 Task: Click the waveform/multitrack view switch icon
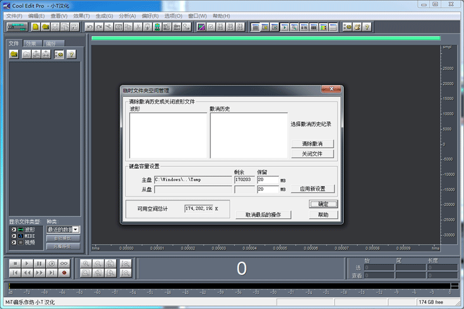click(x=17, y=27)
